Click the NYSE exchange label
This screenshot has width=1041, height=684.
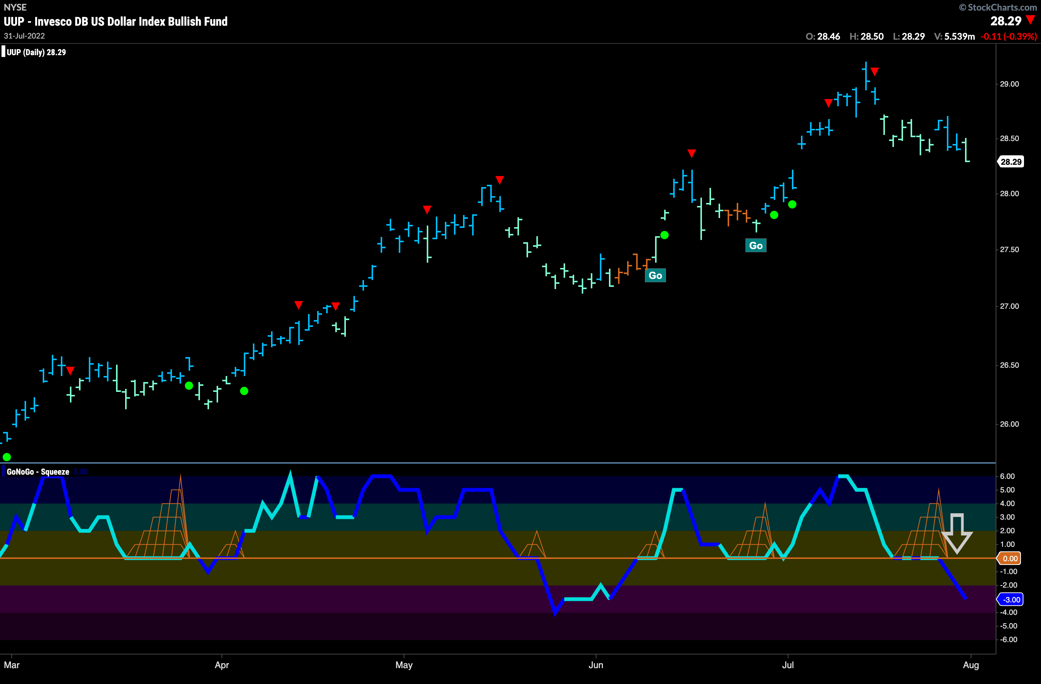click(x=15, y=8)
